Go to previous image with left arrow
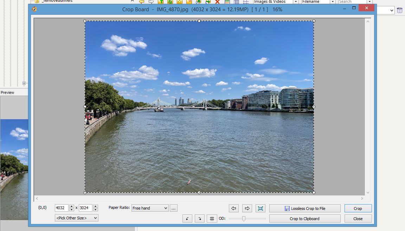 (x=234, y=208)
